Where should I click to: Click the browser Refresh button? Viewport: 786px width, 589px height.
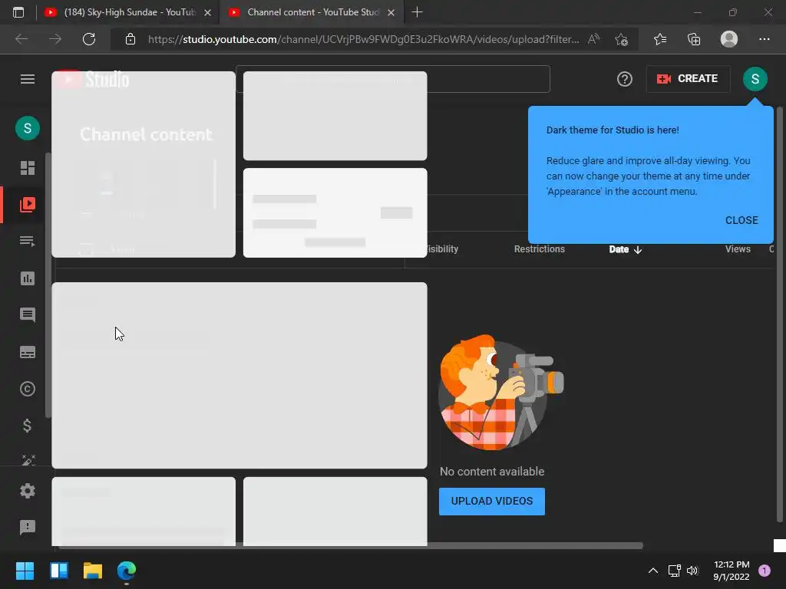click(89, 39)
